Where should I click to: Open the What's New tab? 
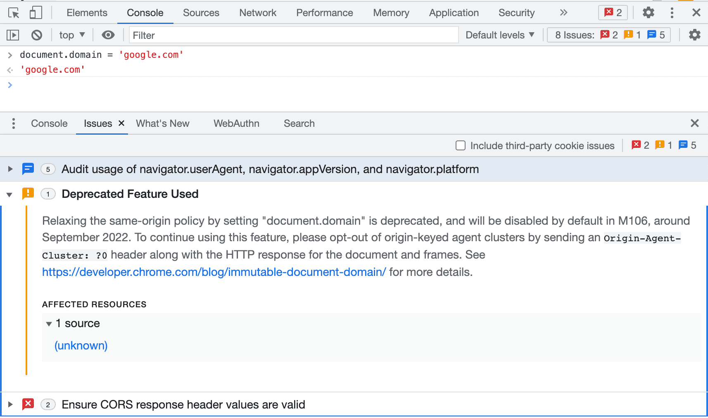[162, 123]
